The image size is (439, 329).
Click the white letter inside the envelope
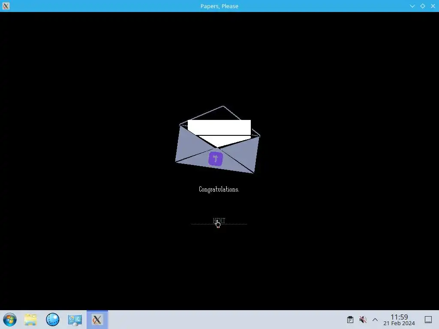pos(219,133)
